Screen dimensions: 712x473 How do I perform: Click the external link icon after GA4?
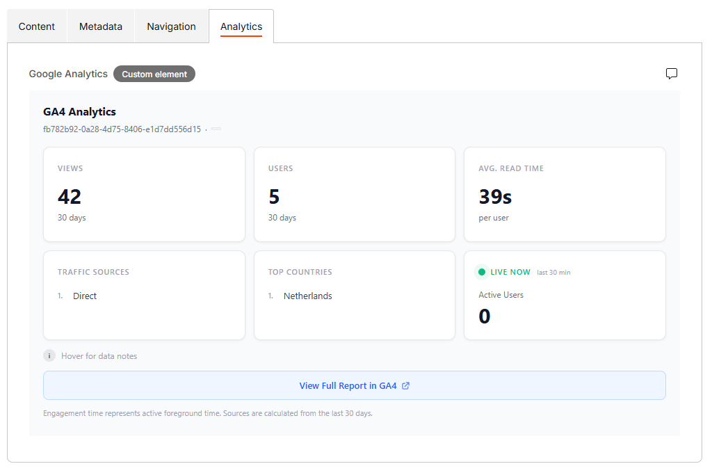tap(406, 386)
